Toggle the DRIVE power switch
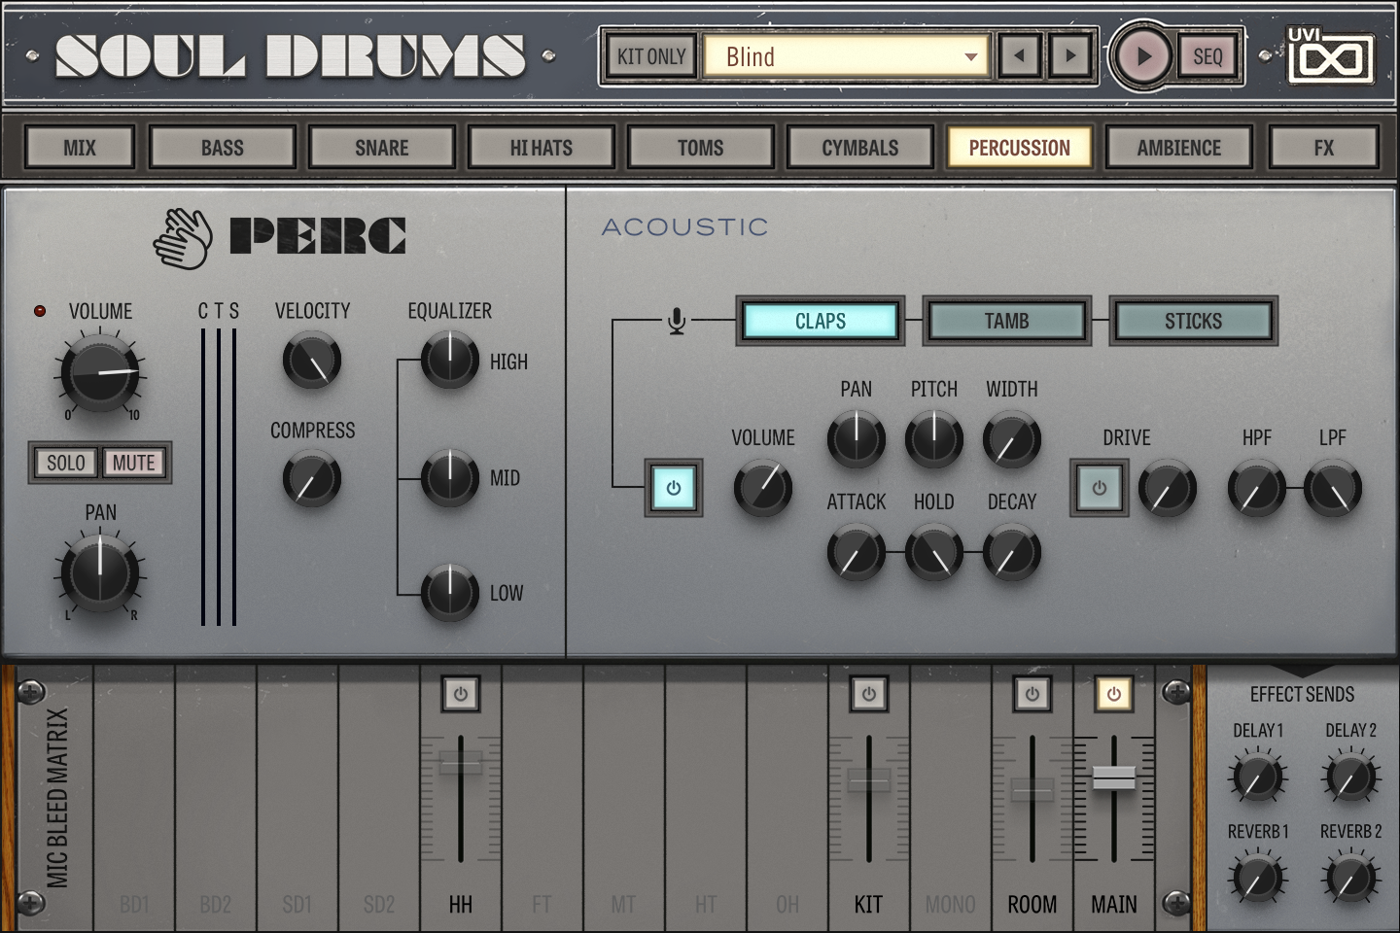Viewport: 1400px width, 933px height. (x=1099, y=488)
